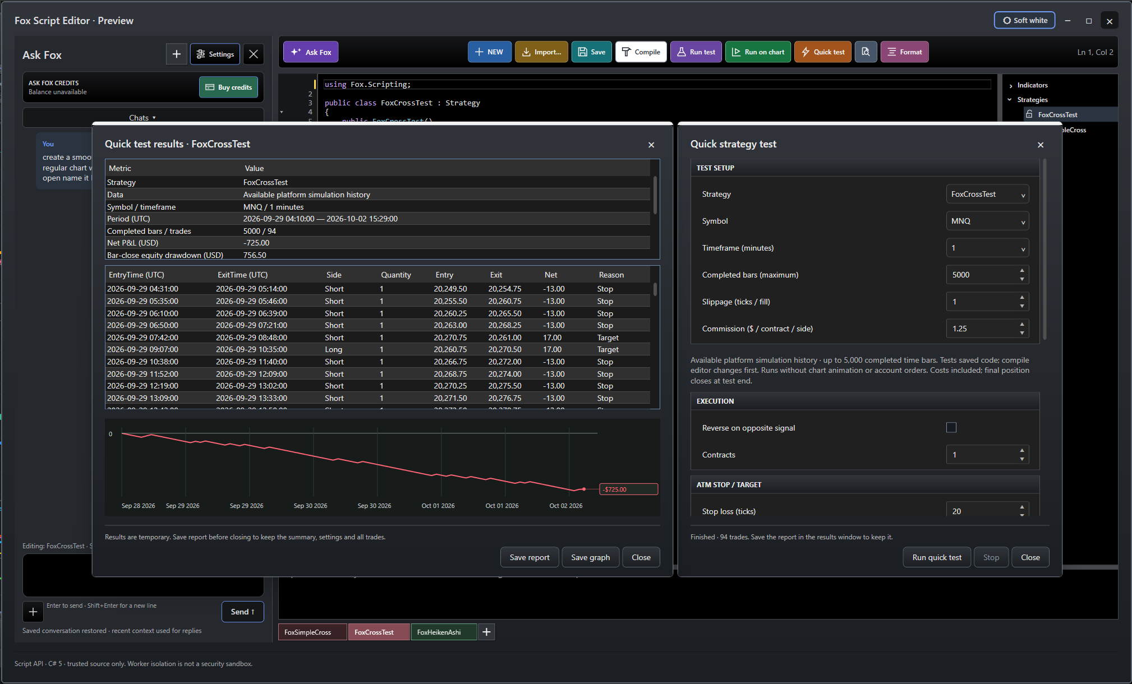Decrease Contracts value with the down arrow

click(x=1022, y=459)
